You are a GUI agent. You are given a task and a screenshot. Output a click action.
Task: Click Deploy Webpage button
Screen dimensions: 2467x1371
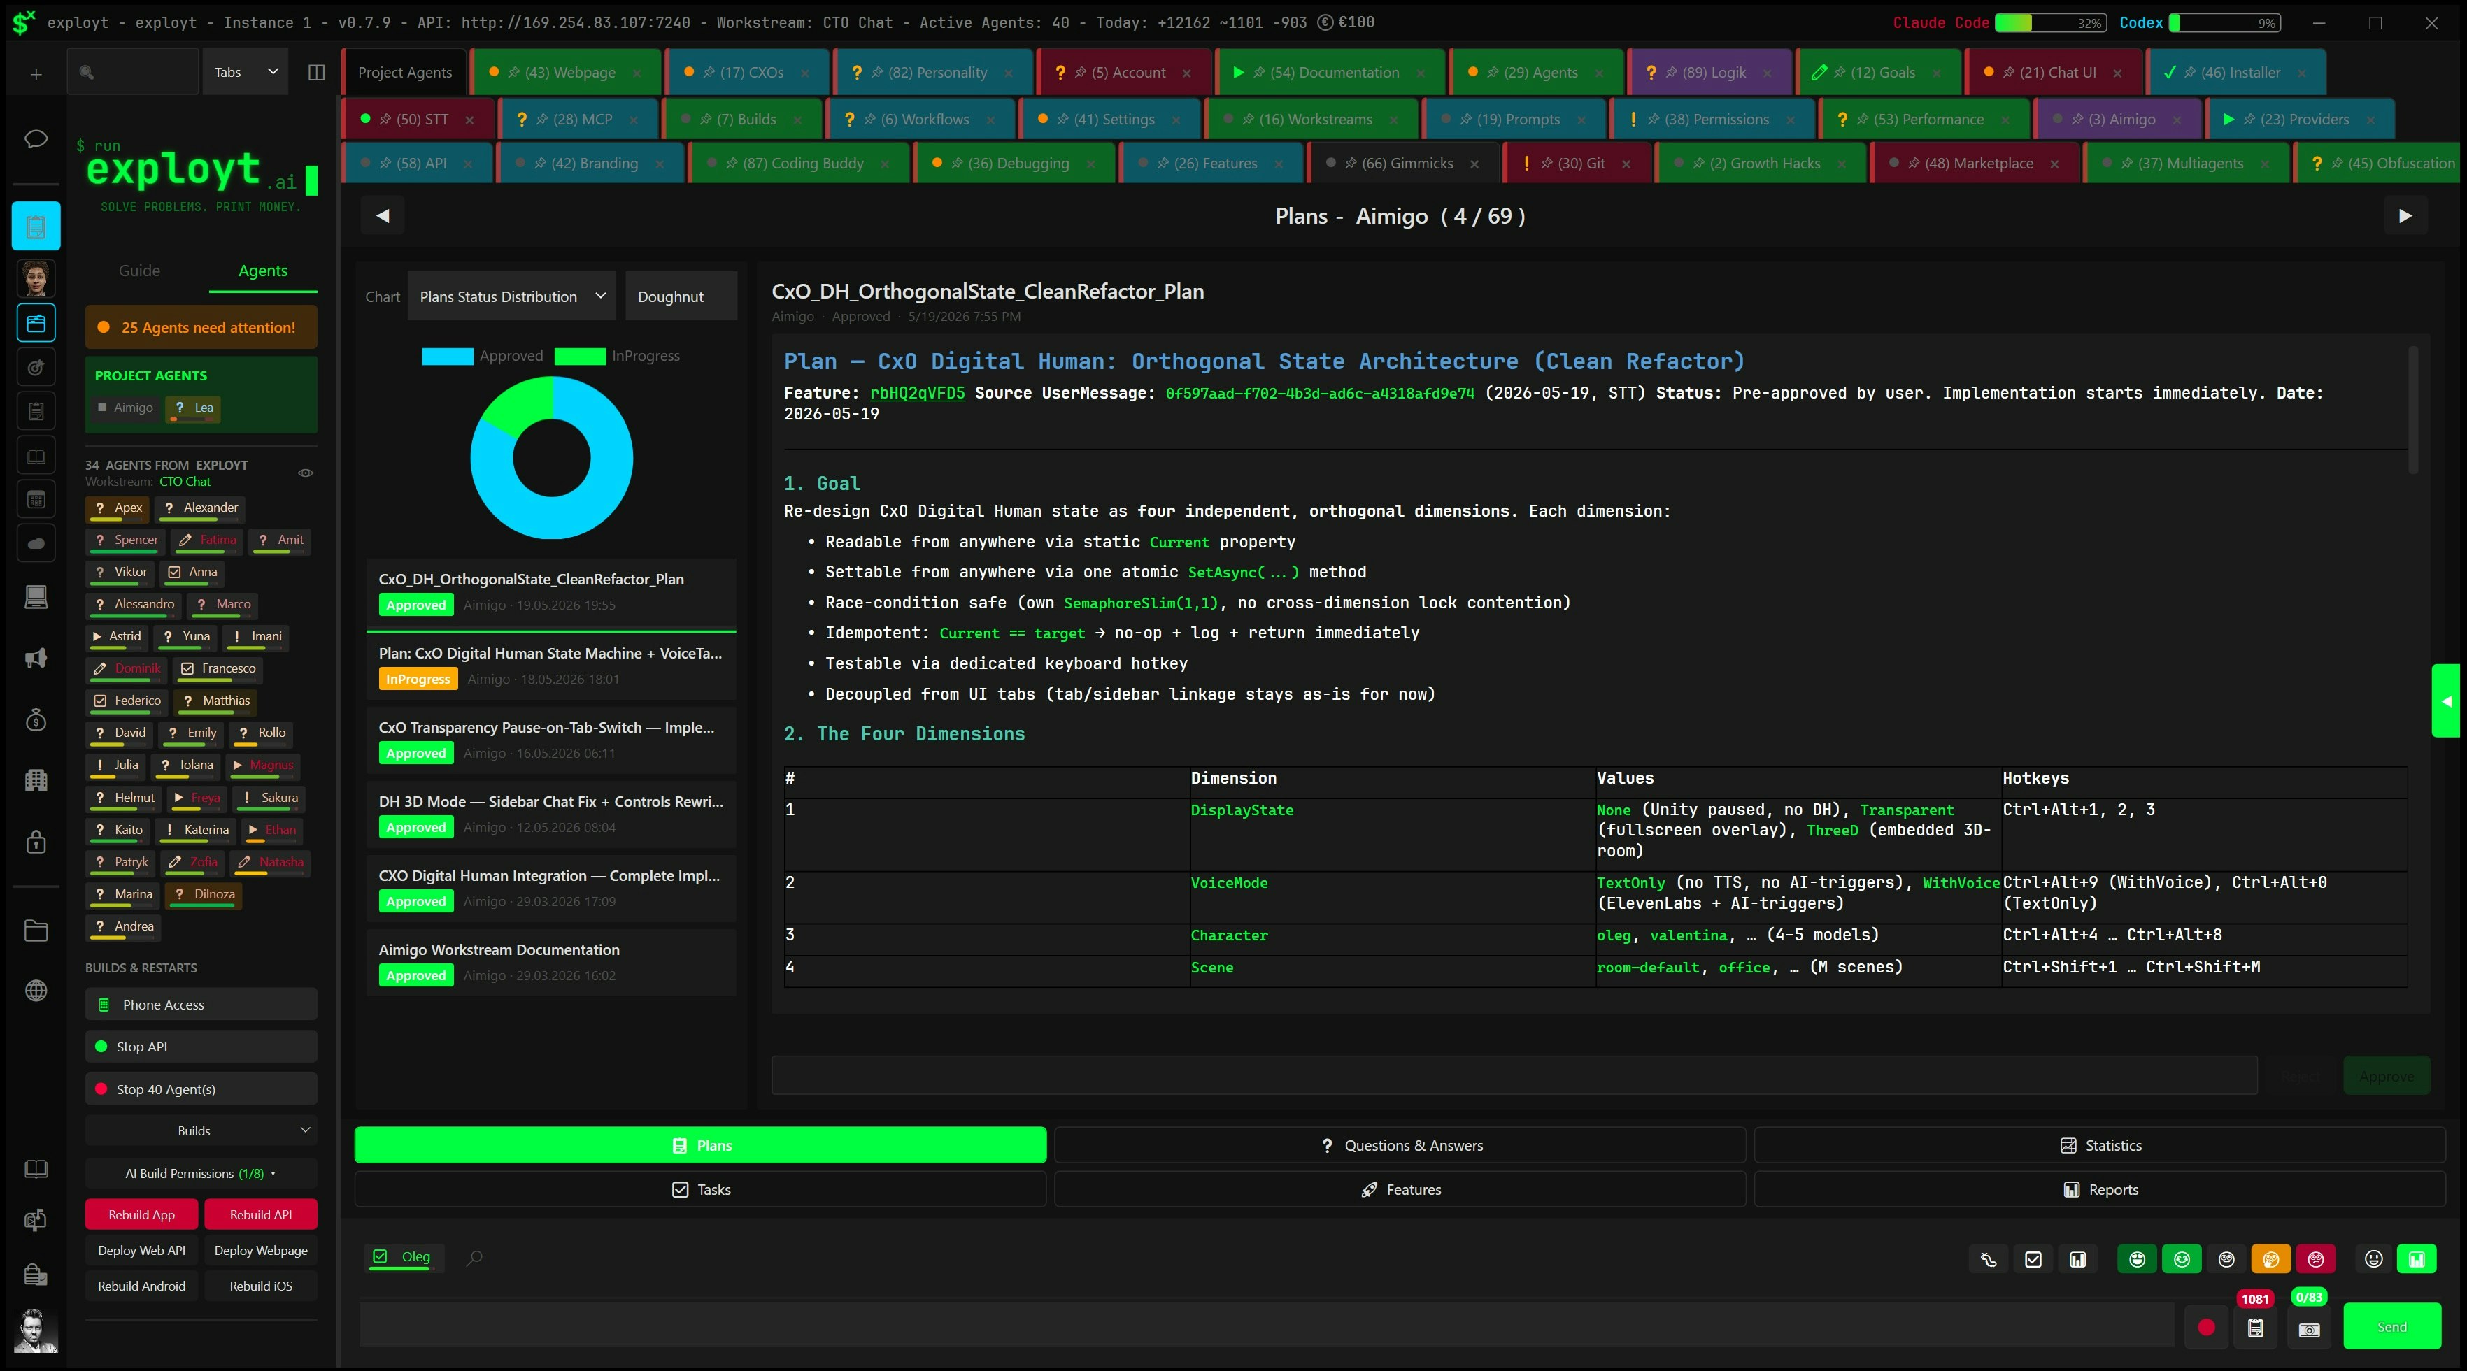(260, 1250)
